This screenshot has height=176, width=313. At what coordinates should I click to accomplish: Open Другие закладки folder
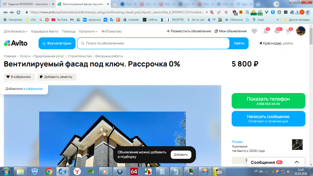297,20
